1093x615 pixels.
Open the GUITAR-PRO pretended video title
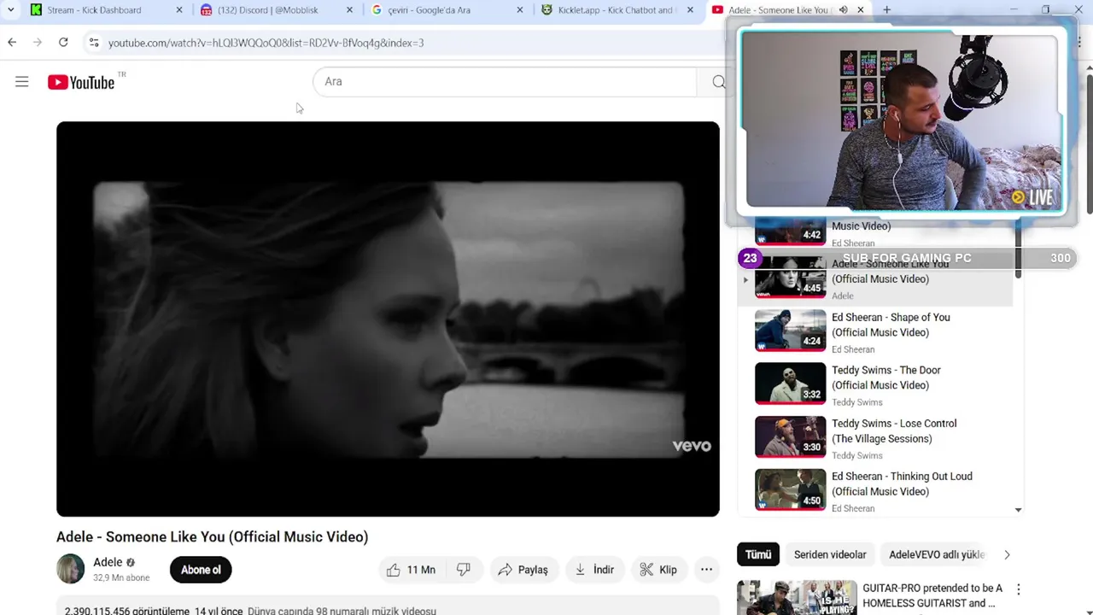tap(932, 595)
